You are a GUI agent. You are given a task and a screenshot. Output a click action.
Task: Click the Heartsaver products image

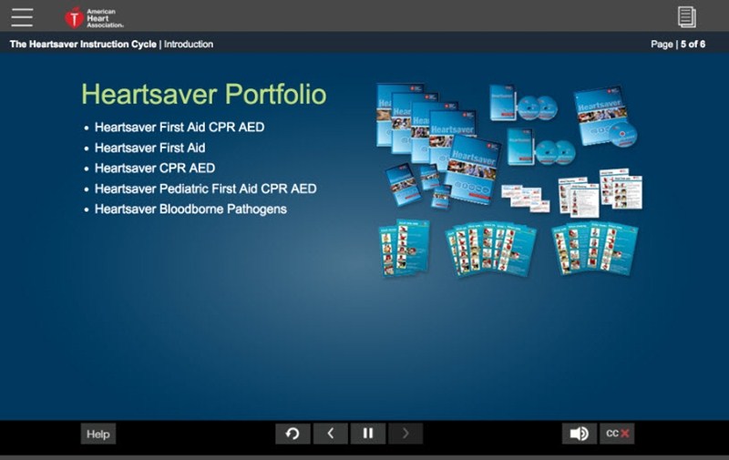(x=509, y=179)
